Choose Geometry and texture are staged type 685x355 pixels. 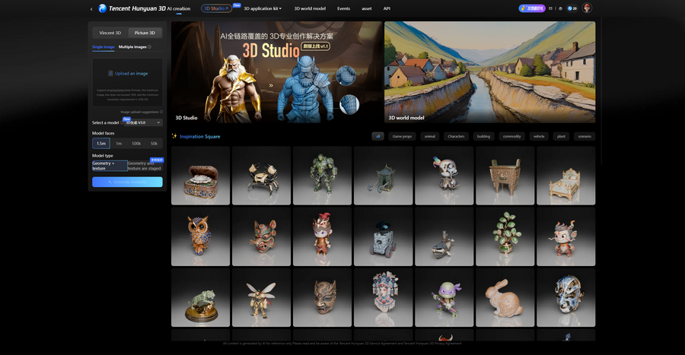tap(145, 166)
